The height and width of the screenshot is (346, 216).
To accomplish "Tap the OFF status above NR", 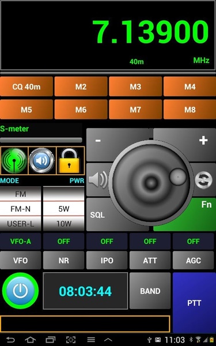I will [x=64, y=242].
